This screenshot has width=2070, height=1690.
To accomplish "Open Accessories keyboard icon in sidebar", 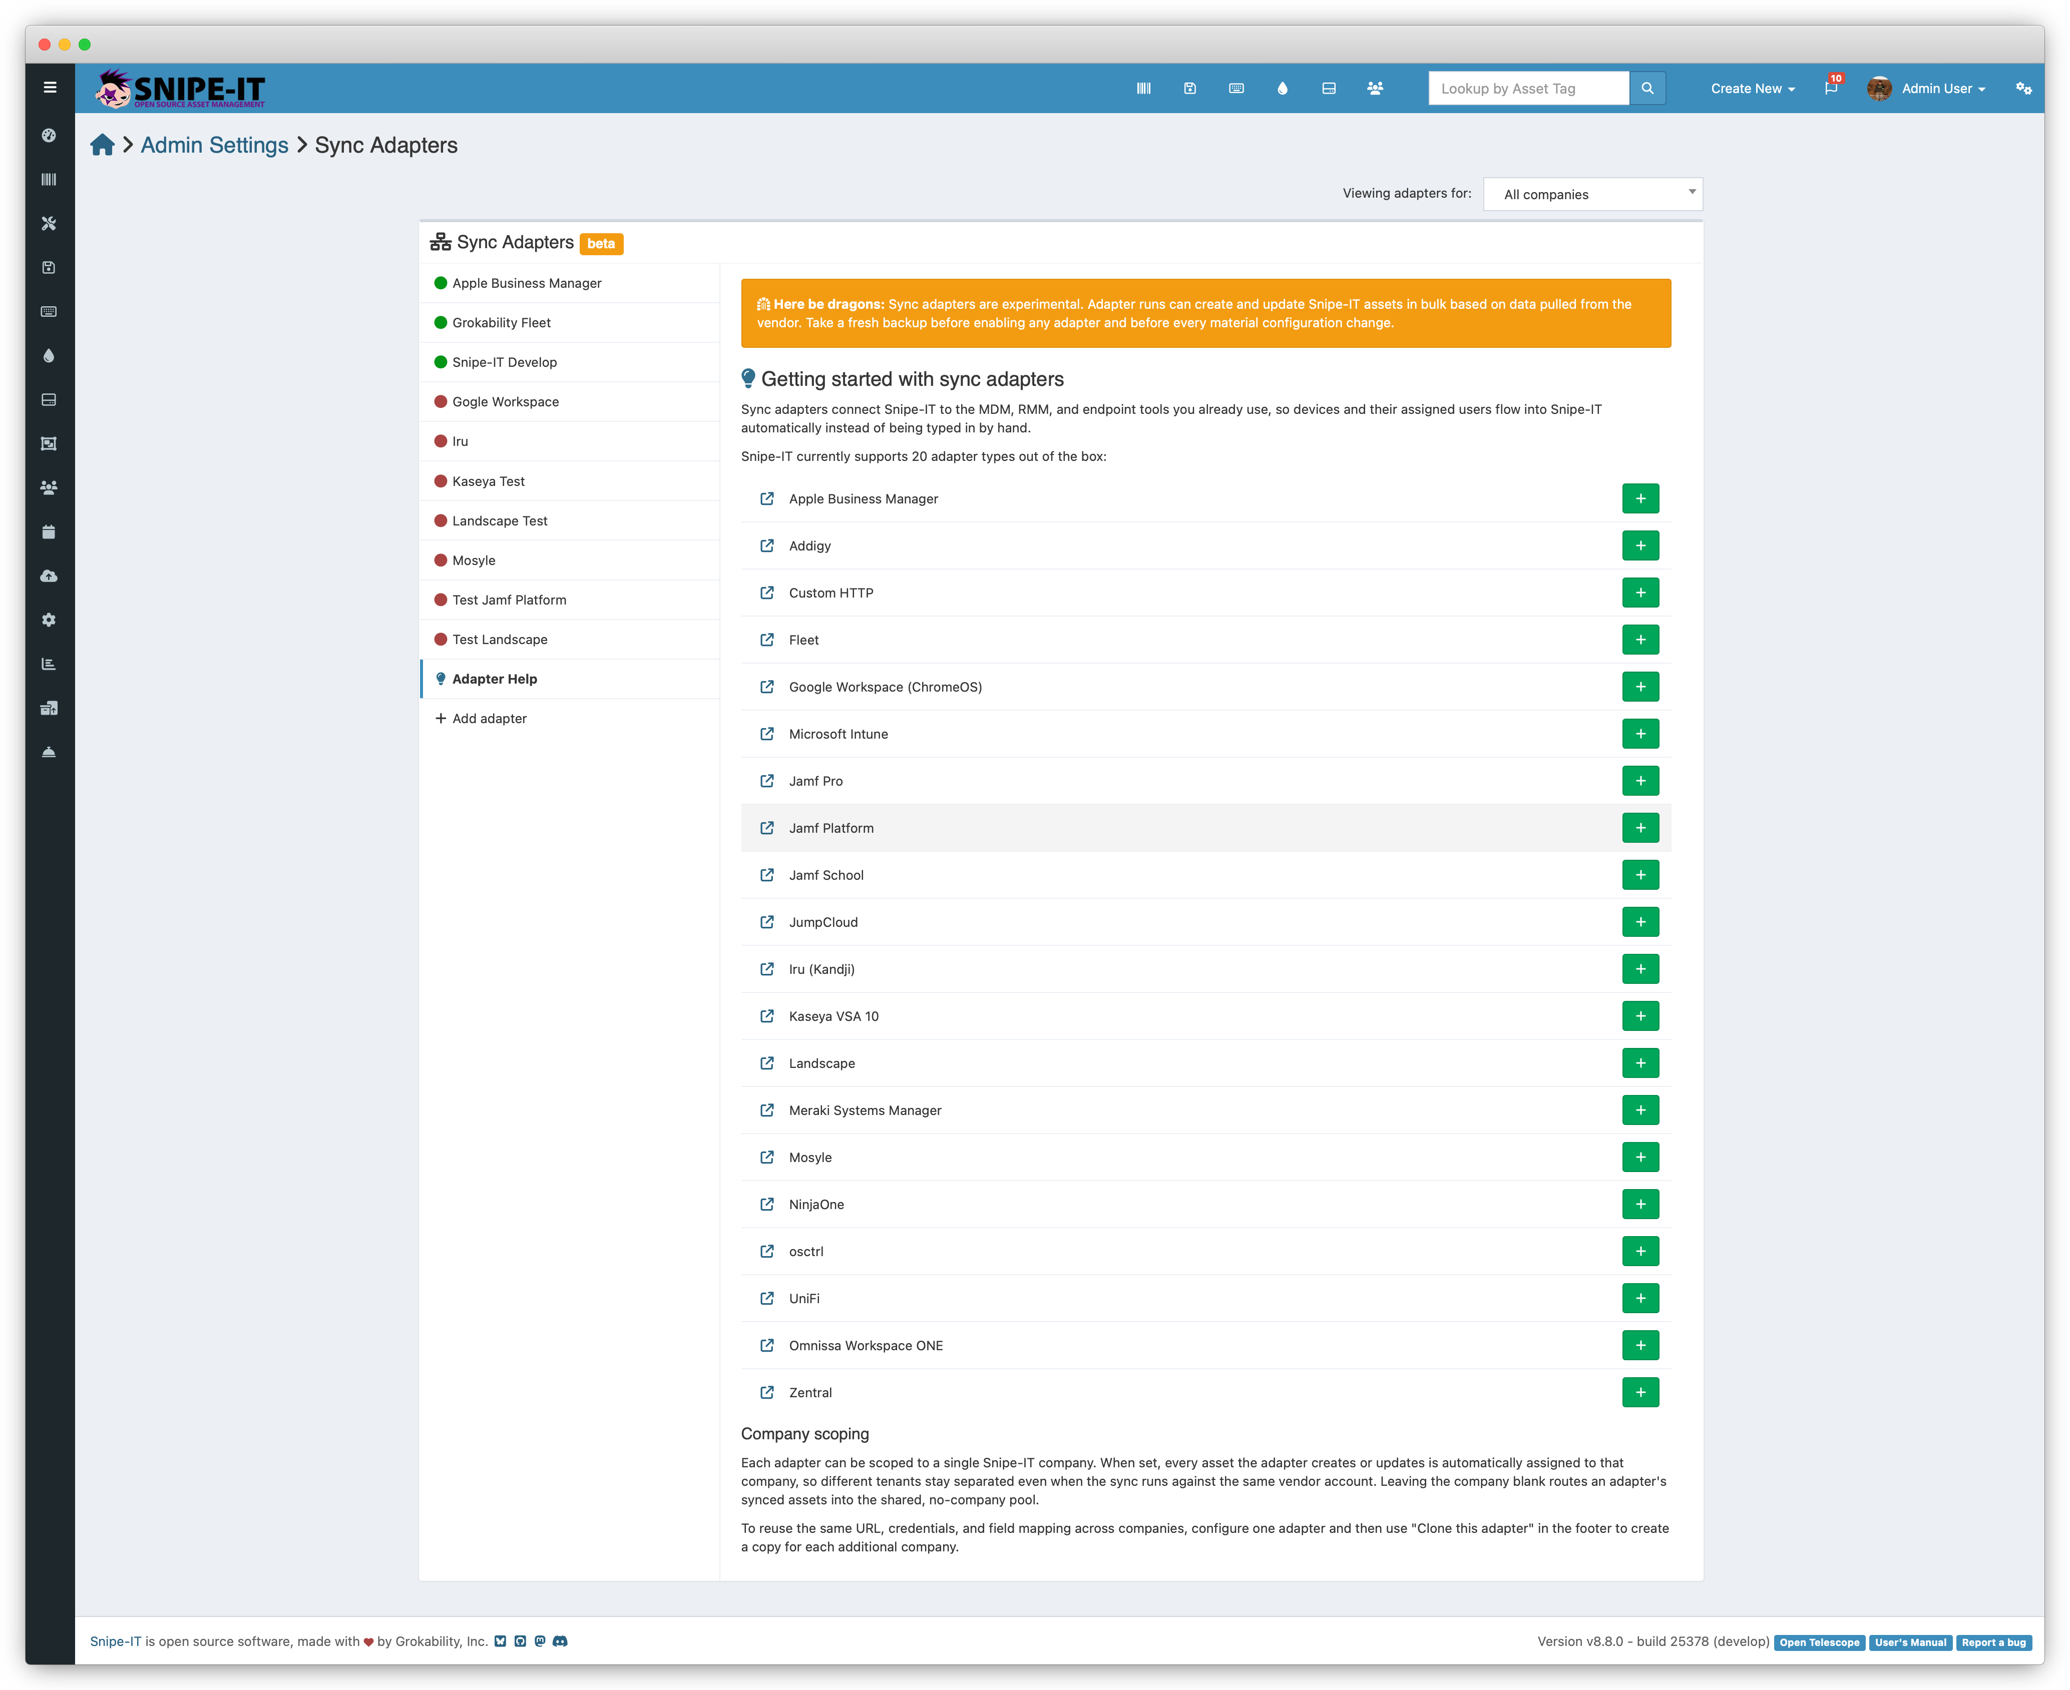I will [49, 311].
